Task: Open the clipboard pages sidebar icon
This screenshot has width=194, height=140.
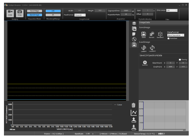Action: click(134, 34)
